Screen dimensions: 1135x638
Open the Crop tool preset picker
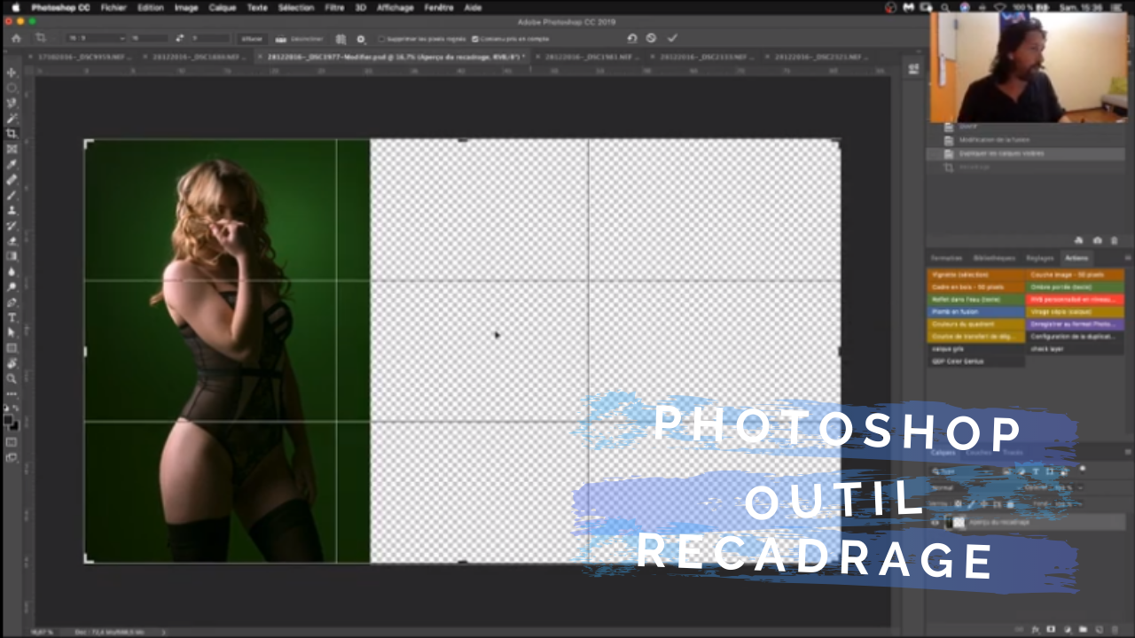[x=42, y=39]
